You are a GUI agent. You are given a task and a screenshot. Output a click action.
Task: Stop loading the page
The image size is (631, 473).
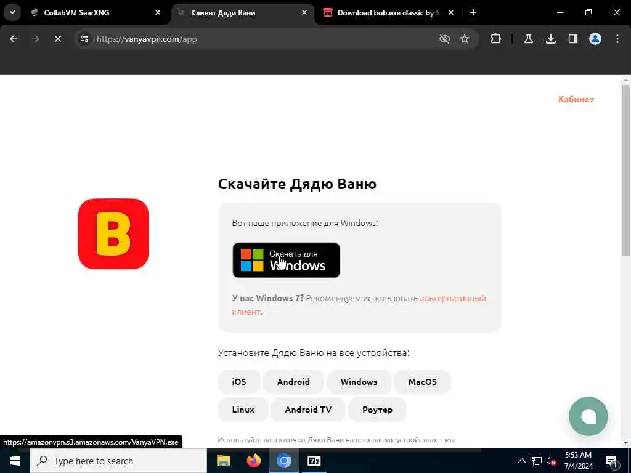(x=57, y=39)
